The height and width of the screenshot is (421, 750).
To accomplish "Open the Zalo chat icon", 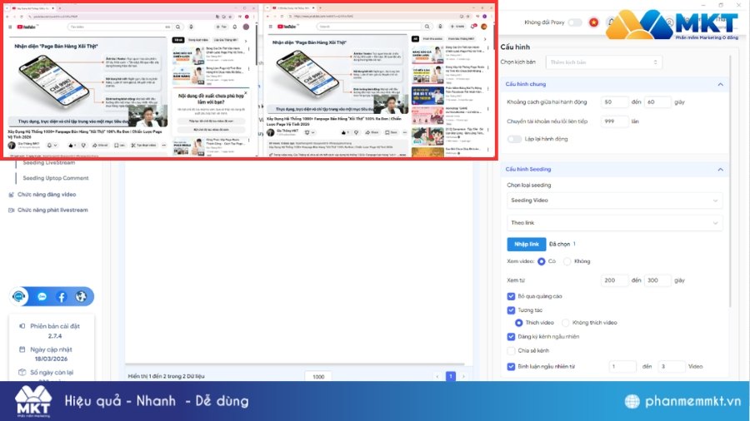I will click(42, 296).
